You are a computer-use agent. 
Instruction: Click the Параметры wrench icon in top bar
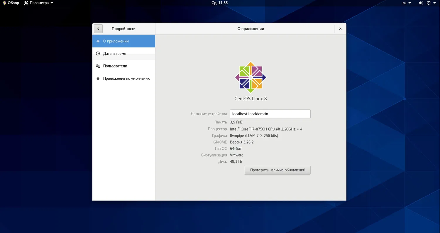pos(26,3)
